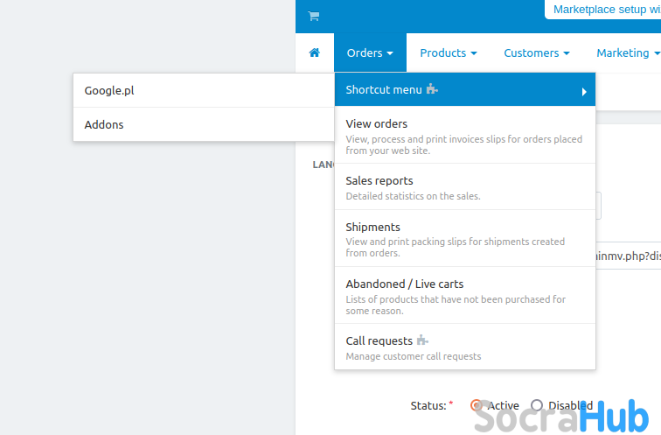Image resolution: width=661 pixels, height=435 pixels.
Task: Collapse the Orders dropdown menu
Action: pyautogui.click(x=370, y=53)
